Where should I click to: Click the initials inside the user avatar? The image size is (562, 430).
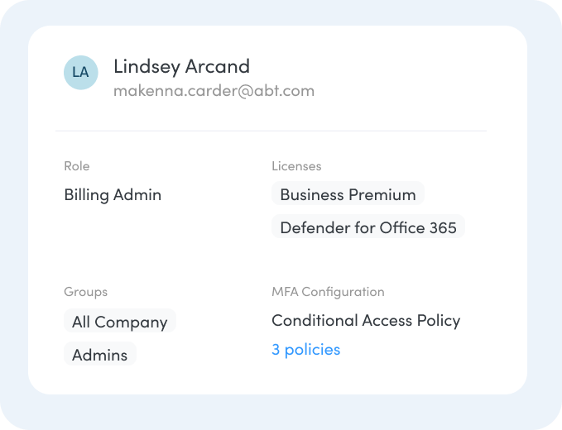coord(80,72)
